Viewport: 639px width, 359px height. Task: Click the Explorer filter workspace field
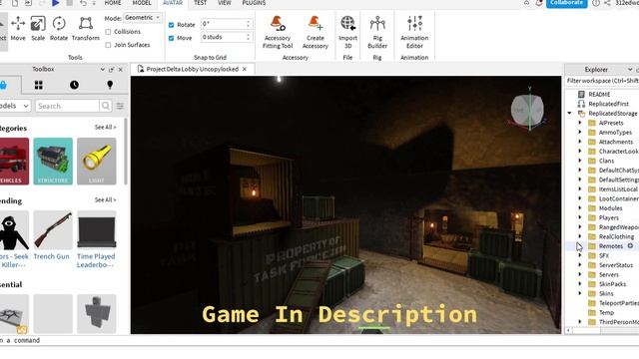pyautogui.click(x=602, y=81)
